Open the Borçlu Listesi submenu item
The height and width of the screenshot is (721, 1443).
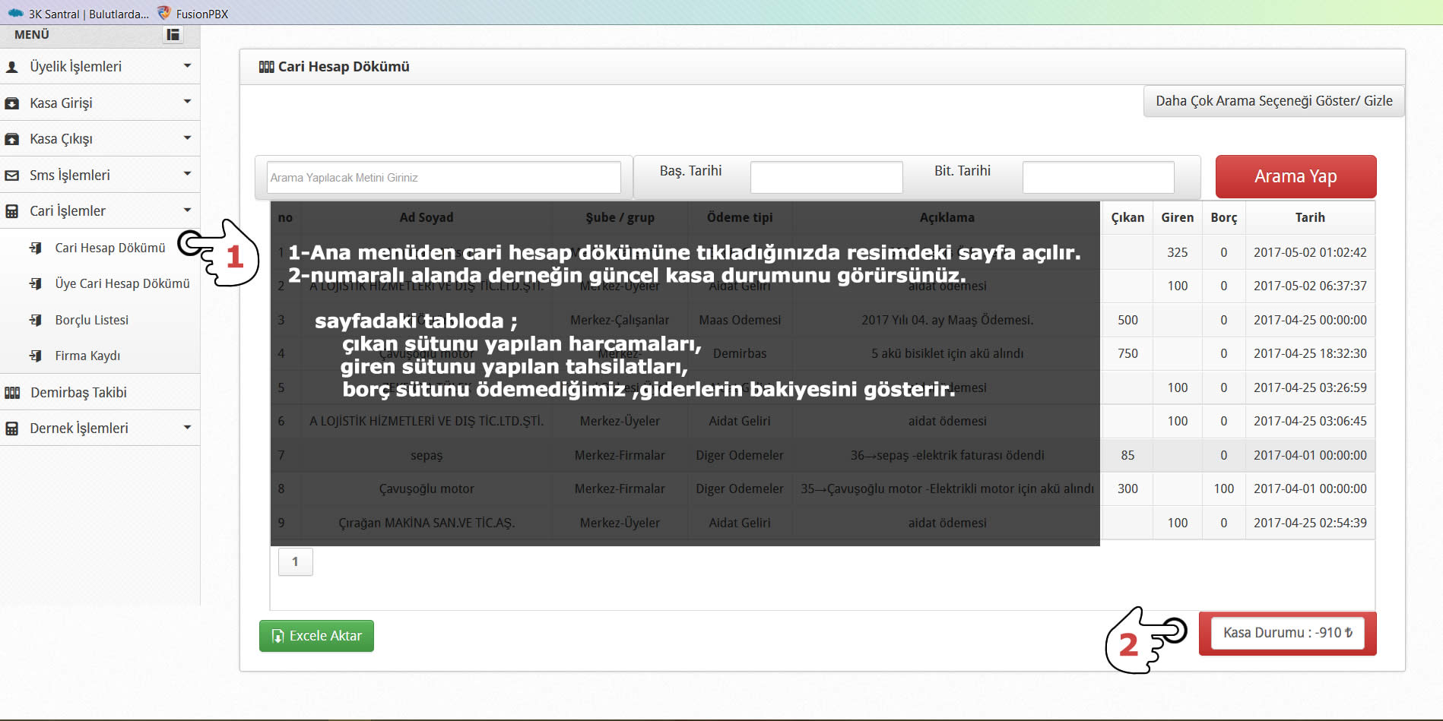click(x=91, y=320)
